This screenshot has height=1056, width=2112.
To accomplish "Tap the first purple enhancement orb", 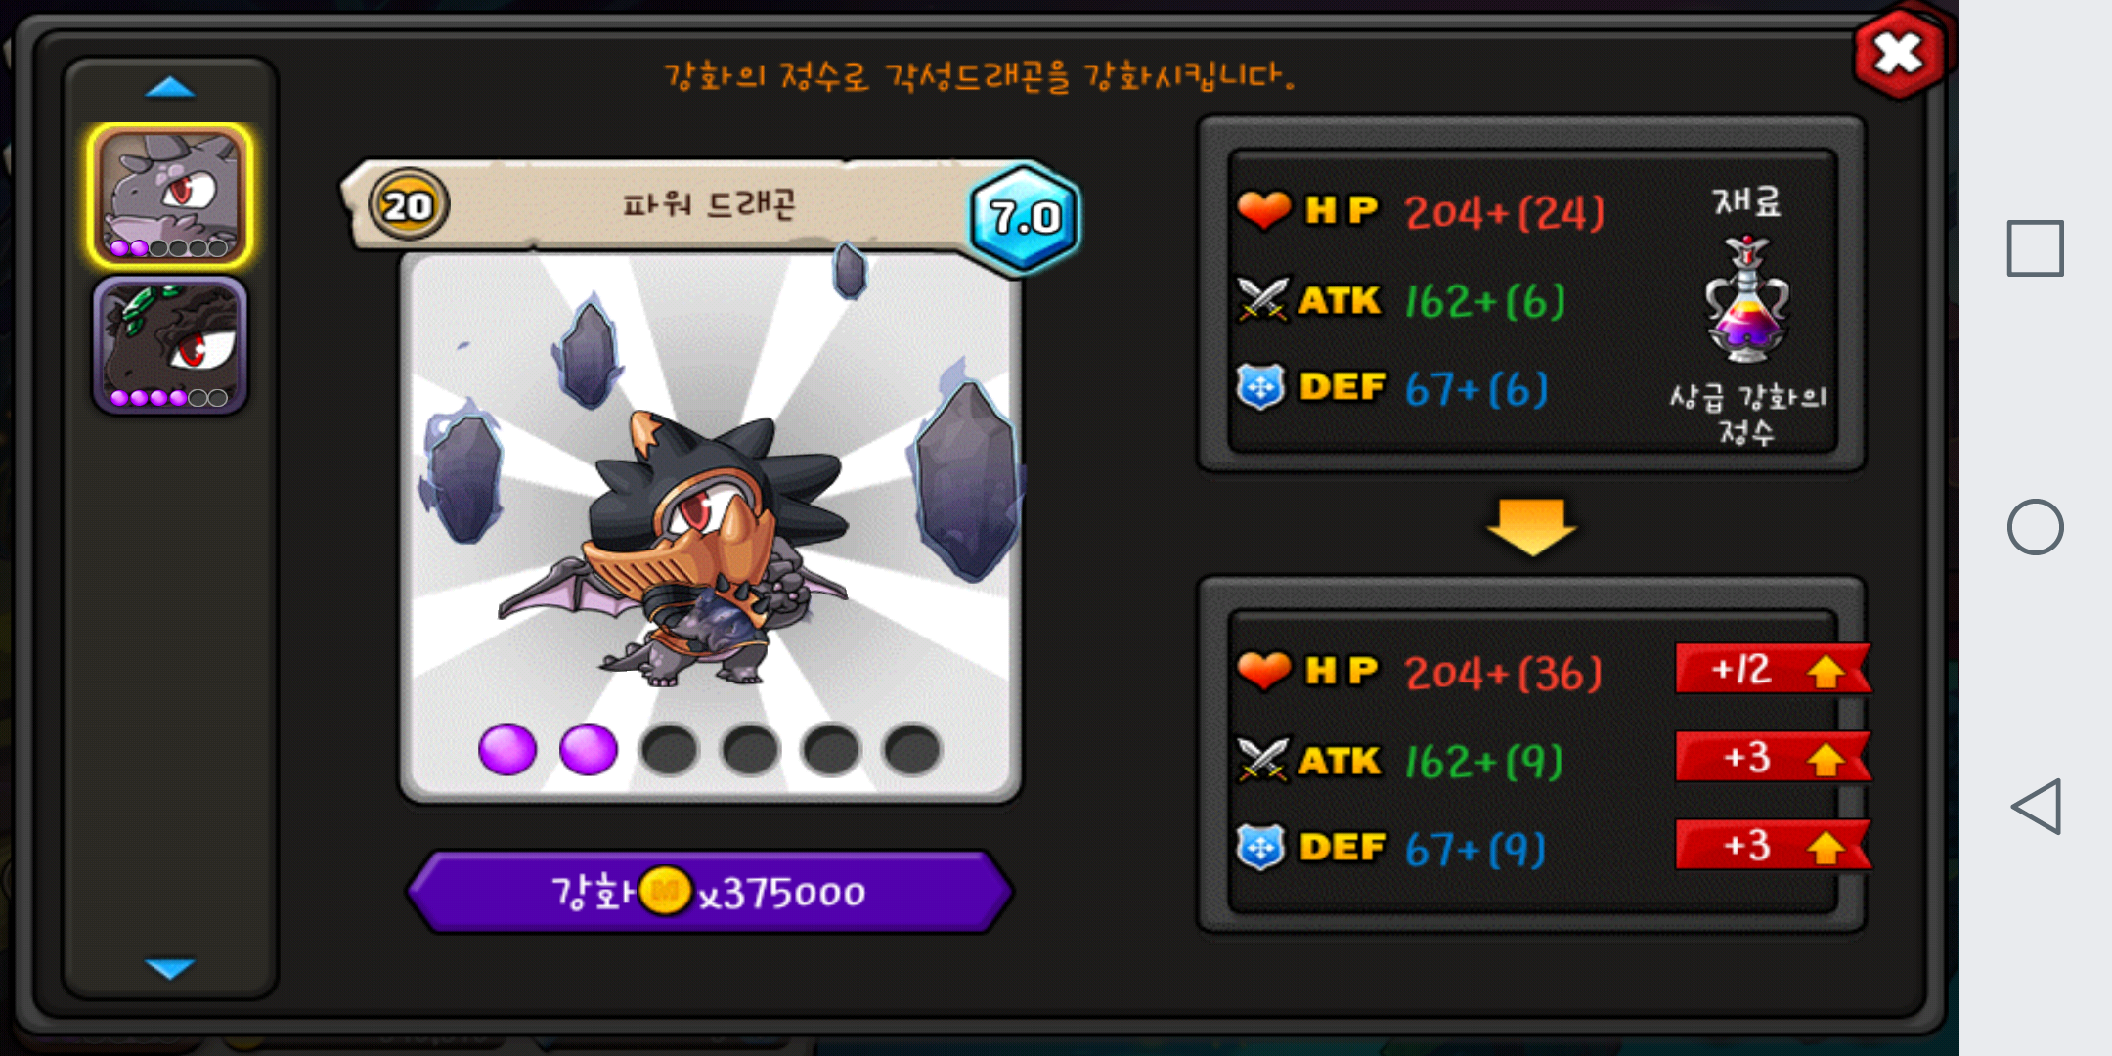I will tap(507, 750).
